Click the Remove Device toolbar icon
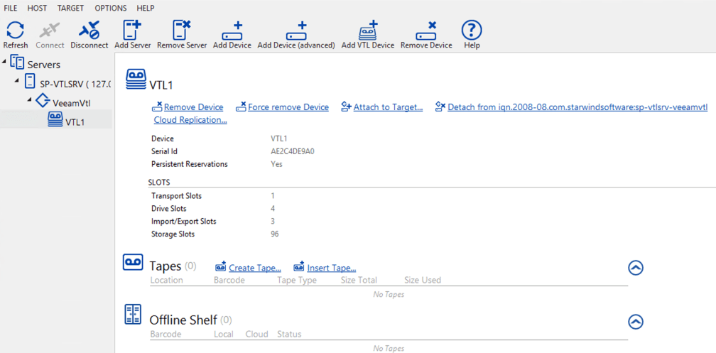The width and height of the screenshot is (716, 353). (x=426, y=31)
